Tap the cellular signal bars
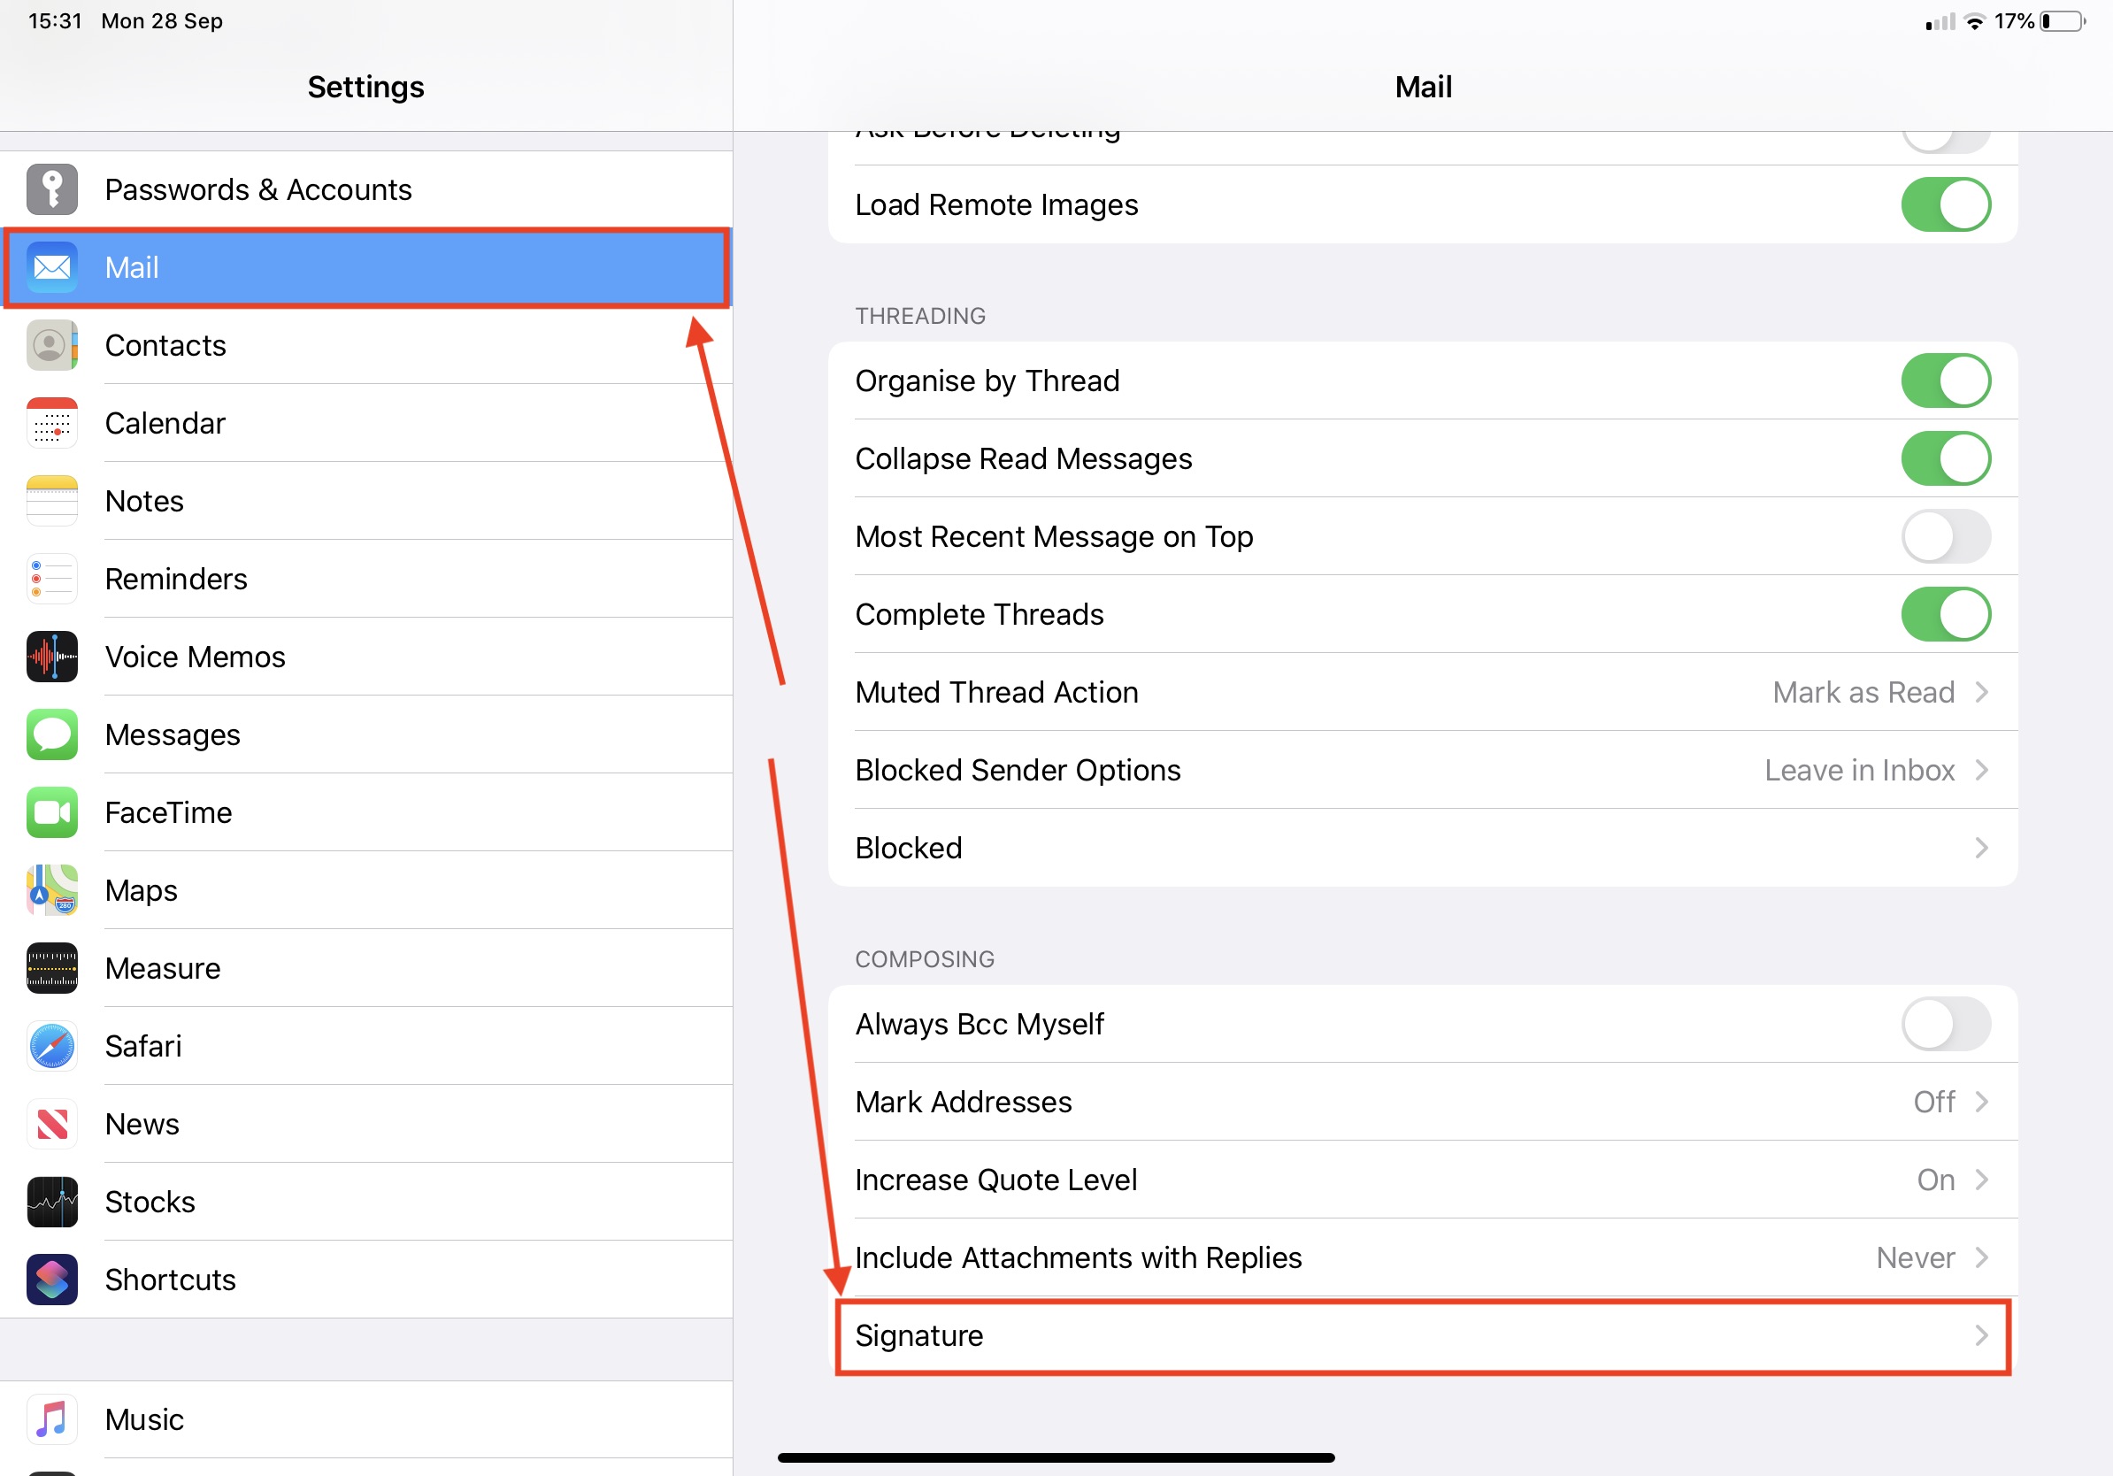The height and width of the screenshot is (1476, 2113). pos(1940,21)
